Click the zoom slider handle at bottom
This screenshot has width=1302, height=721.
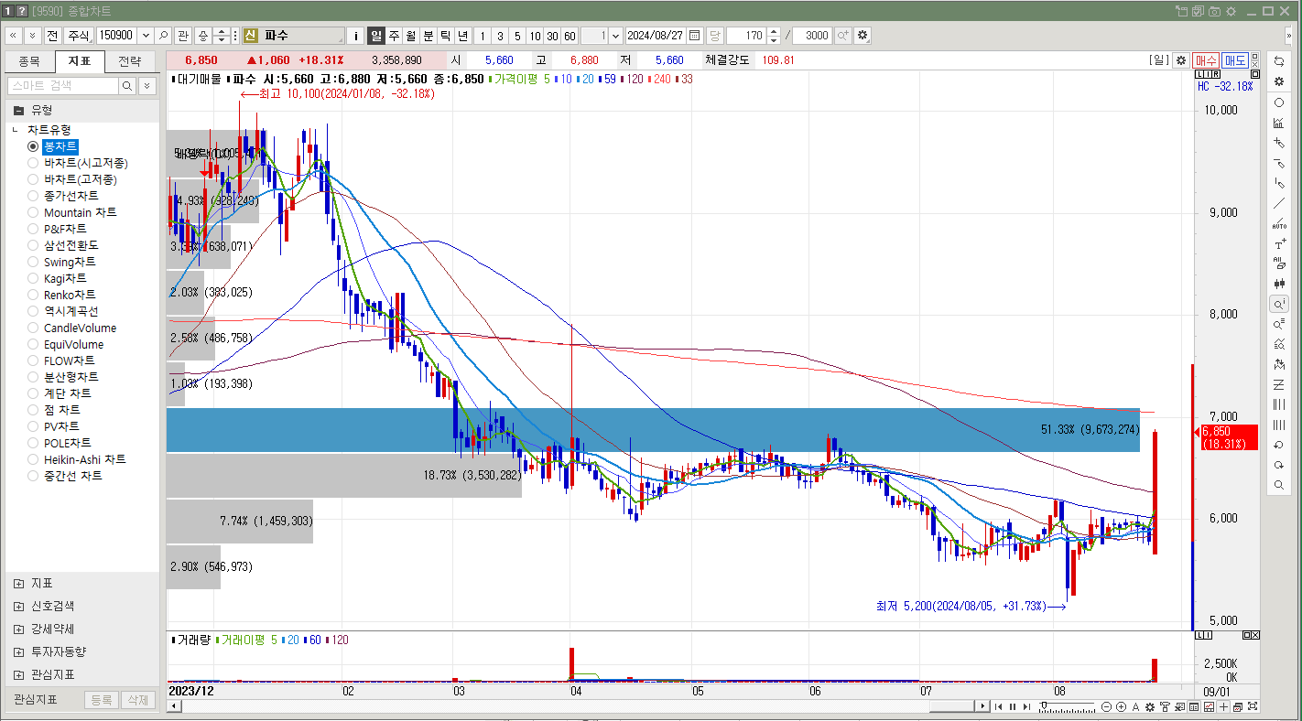(1044, 705)
